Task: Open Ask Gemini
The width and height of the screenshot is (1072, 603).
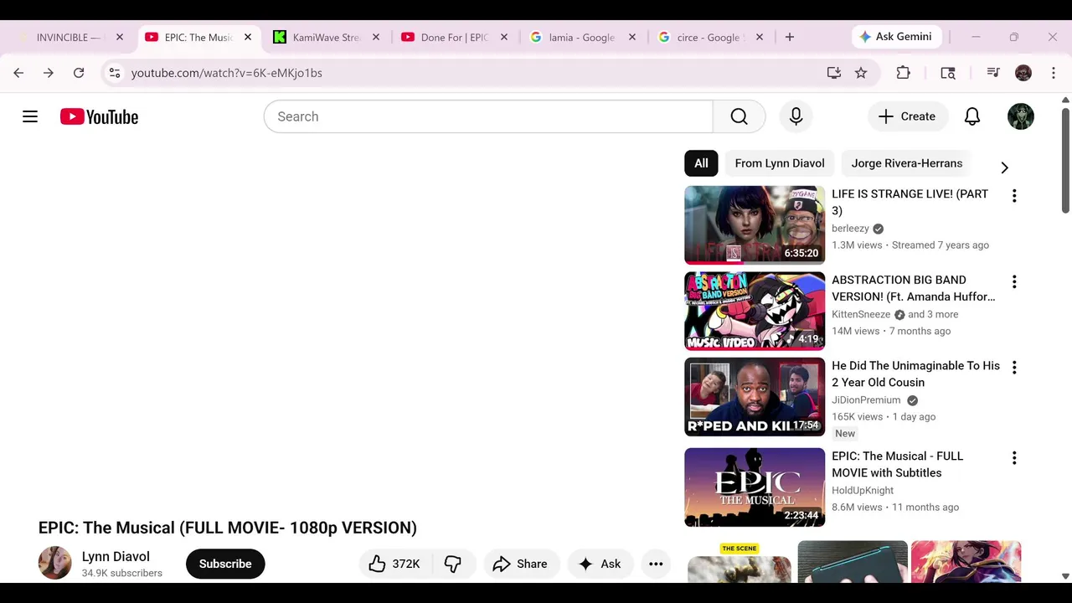Action: 896,37
